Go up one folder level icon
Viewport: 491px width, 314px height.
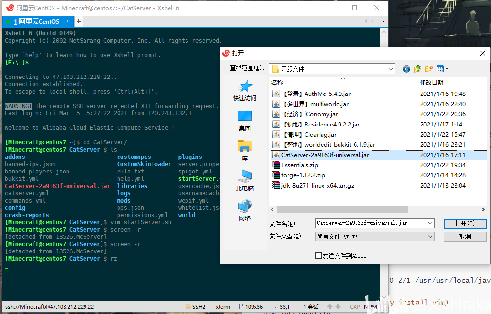point(417,69)
